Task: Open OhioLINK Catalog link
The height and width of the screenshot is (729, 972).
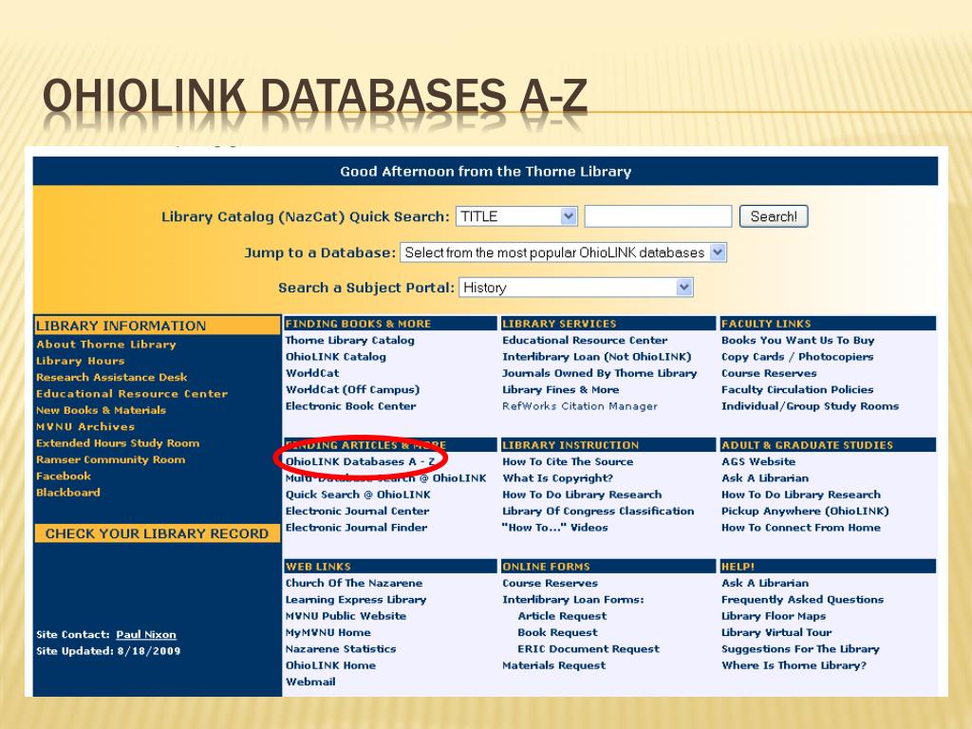Action: pos(335,357)
